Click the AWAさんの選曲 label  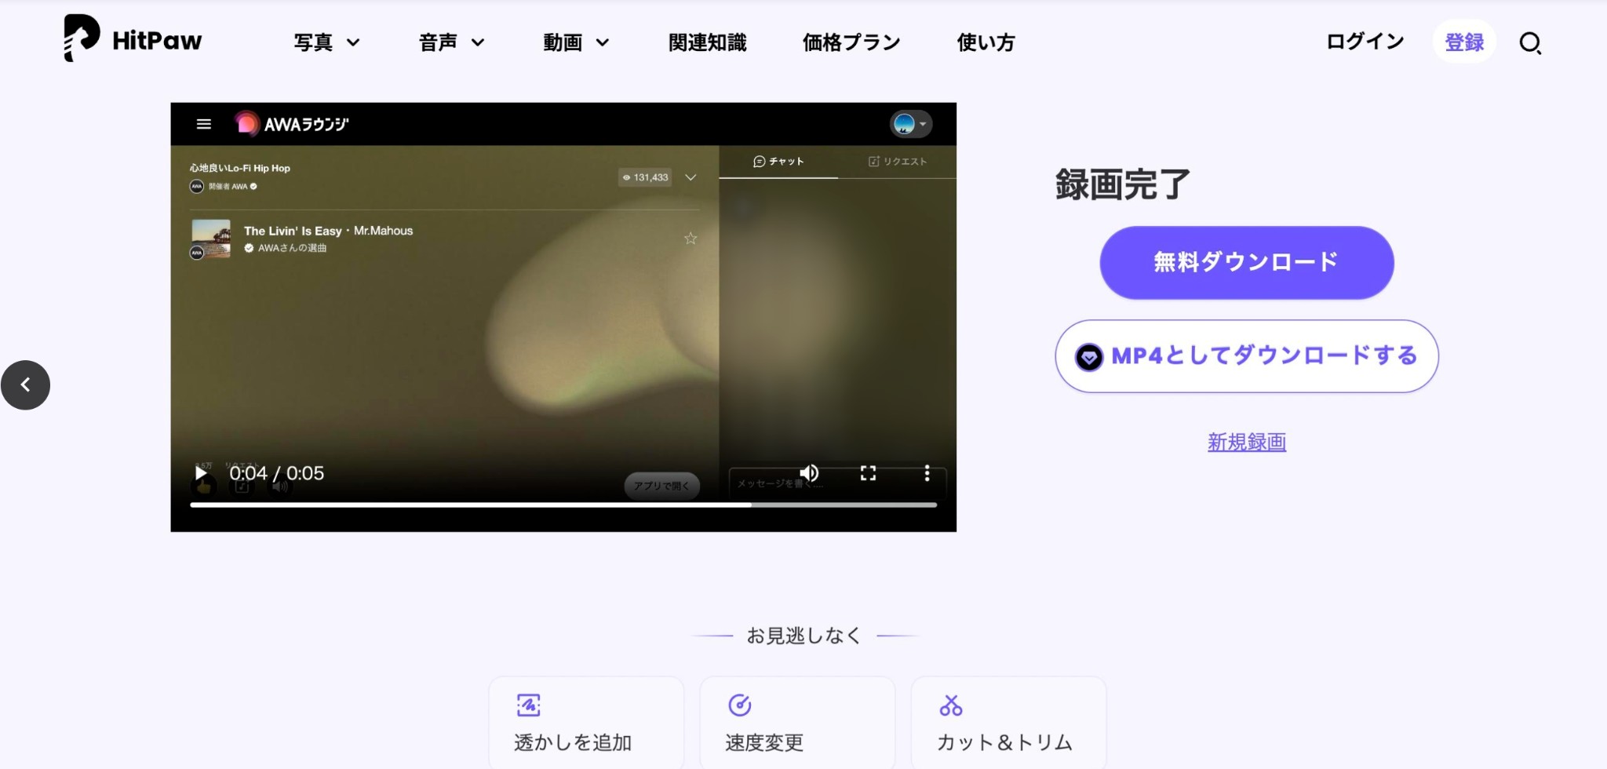pos(292,248)
